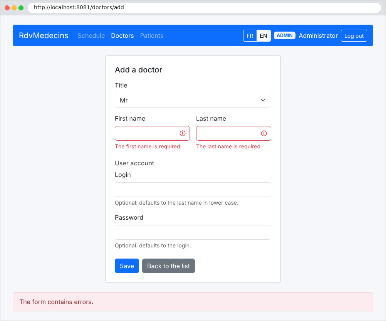Go to the Doctors nav item
Screen dimensions: 386x321
tap(123, 36)
